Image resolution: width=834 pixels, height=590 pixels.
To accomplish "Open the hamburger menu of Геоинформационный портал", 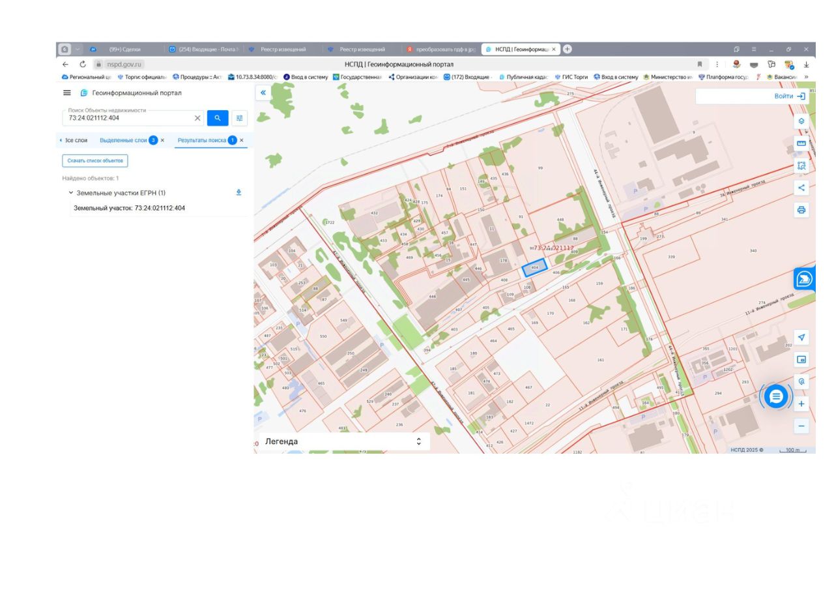I will click(x=66, y=93).
